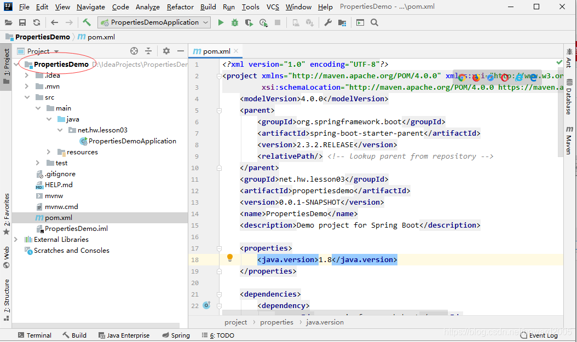Image resolution: width=577 pixels, height=342 pixels.
Task: Select HELP.md in project tree
Action: click(x=59, y=185)
